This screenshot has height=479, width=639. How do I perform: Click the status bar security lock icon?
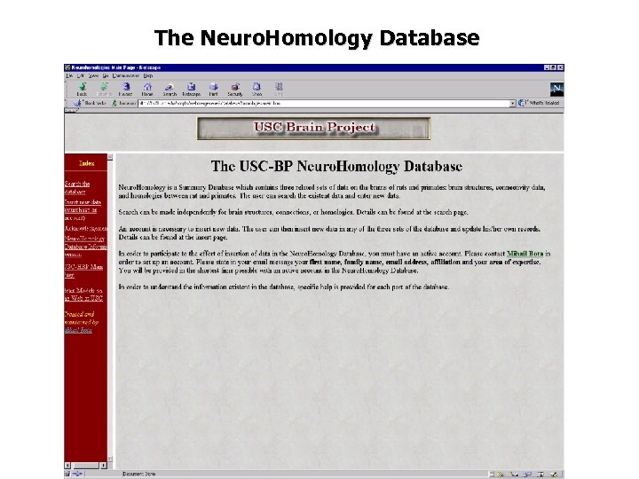[67, 474]
